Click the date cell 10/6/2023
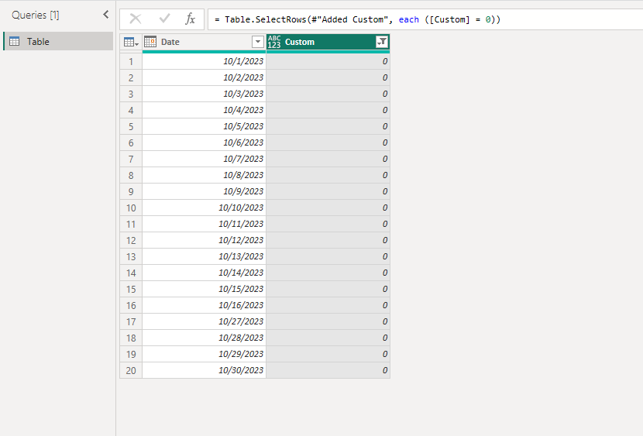 (x=205, y=142)
